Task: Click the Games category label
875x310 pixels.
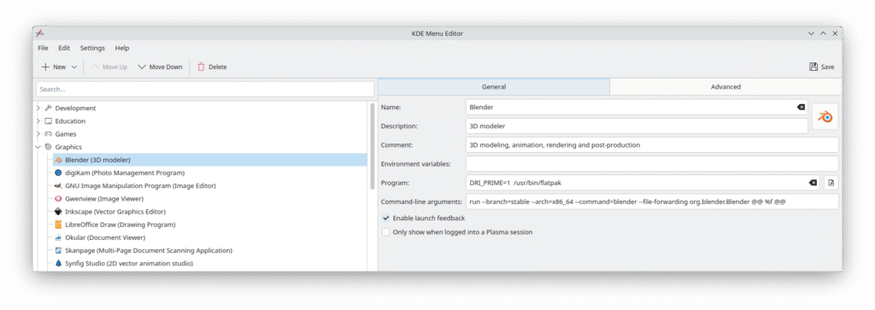Action: coord(66,134)
